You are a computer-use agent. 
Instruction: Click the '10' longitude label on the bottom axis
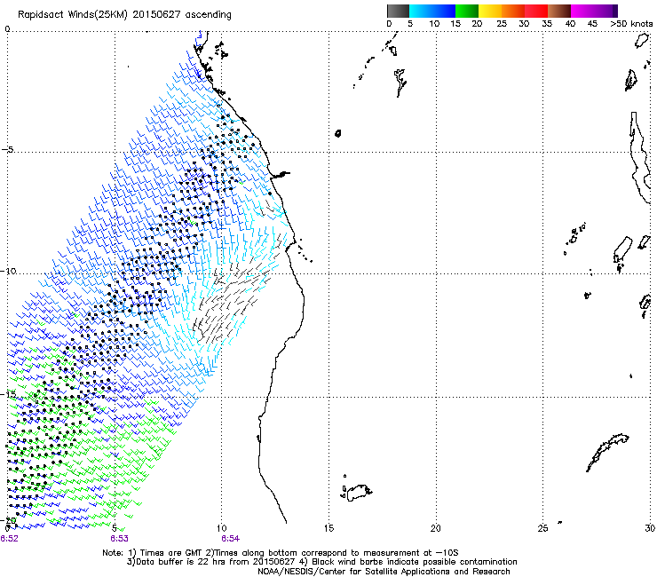click(x=222, y=528)
